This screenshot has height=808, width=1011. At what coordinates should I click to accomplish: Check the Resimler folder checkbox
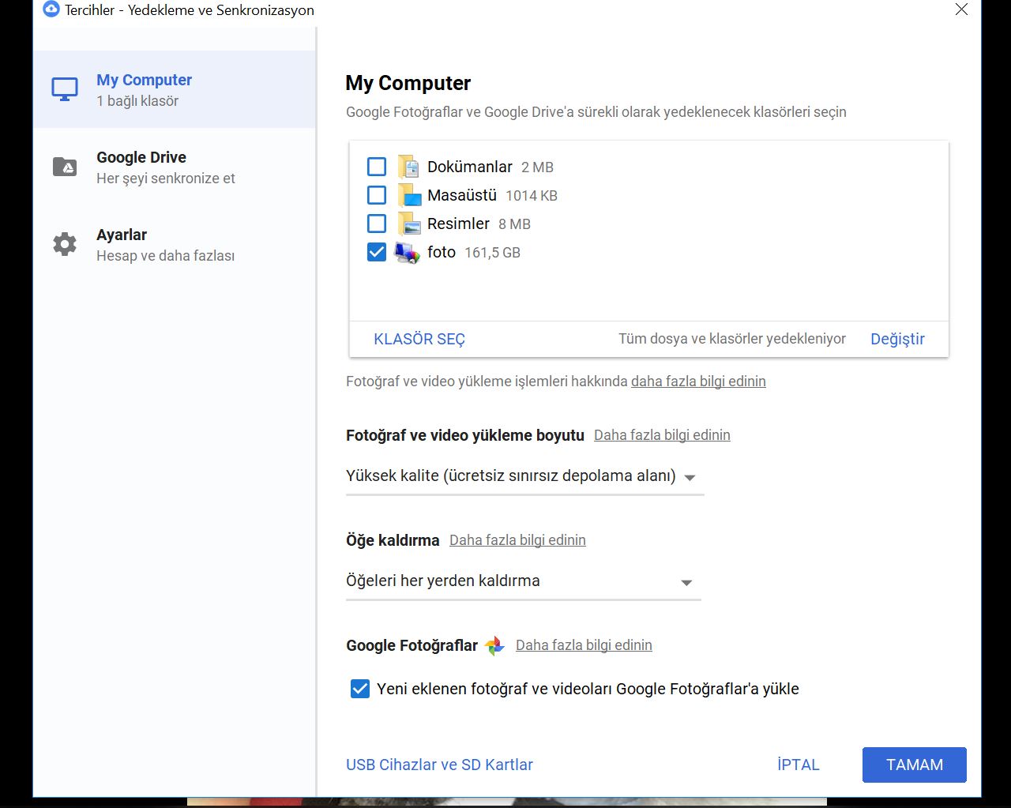pyautogui.click(x=377, y=224)
